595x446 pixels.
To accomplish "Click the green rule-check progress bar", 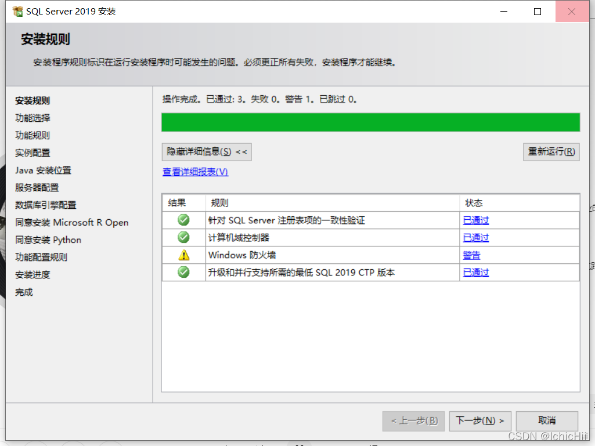I will point(371,122).
